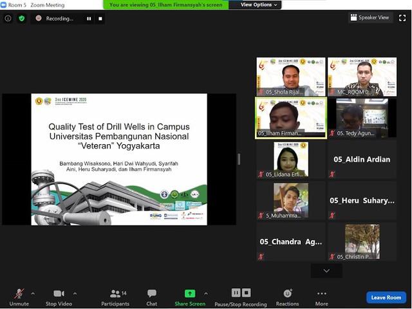The width and height of the screenshot is (412, 309).
Task: Click the green Share Screen icon
Action: (x=190, y=294)
